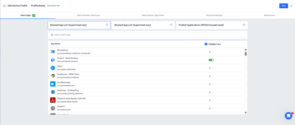Enable Adobe Acrobat Reader toggle
Viewport: 295px width, 125px height.
211,100
